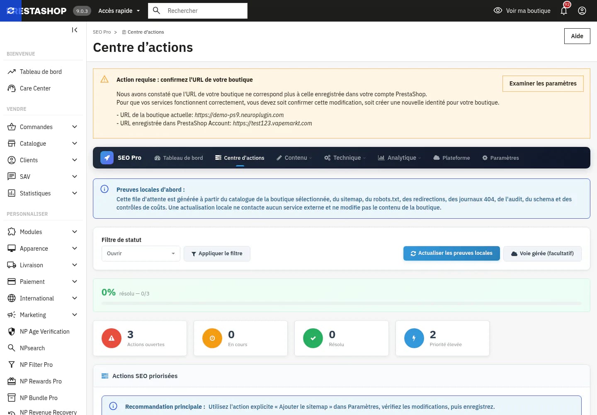Image resolution: width=597 pixels, height=415 pixels.
Task: Click Voir ma boutique link
Action: pos(522,11)
